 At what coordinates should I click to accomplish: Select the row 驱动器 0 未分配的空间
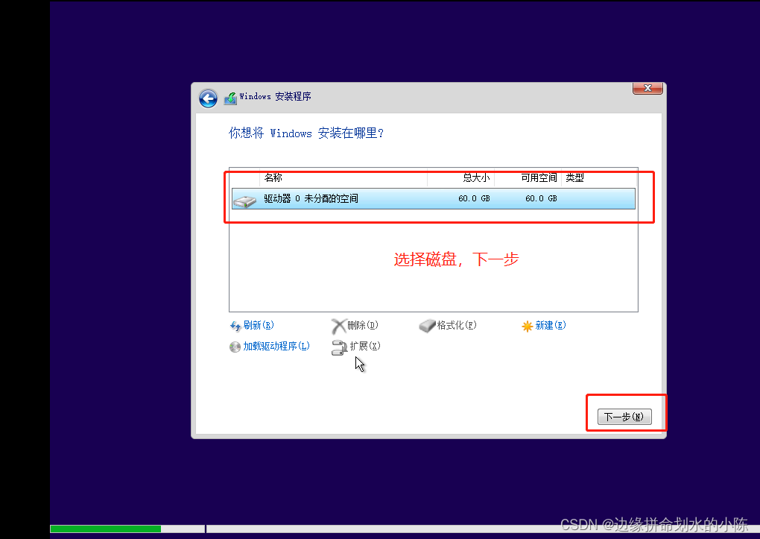click(x=434, y=198)
